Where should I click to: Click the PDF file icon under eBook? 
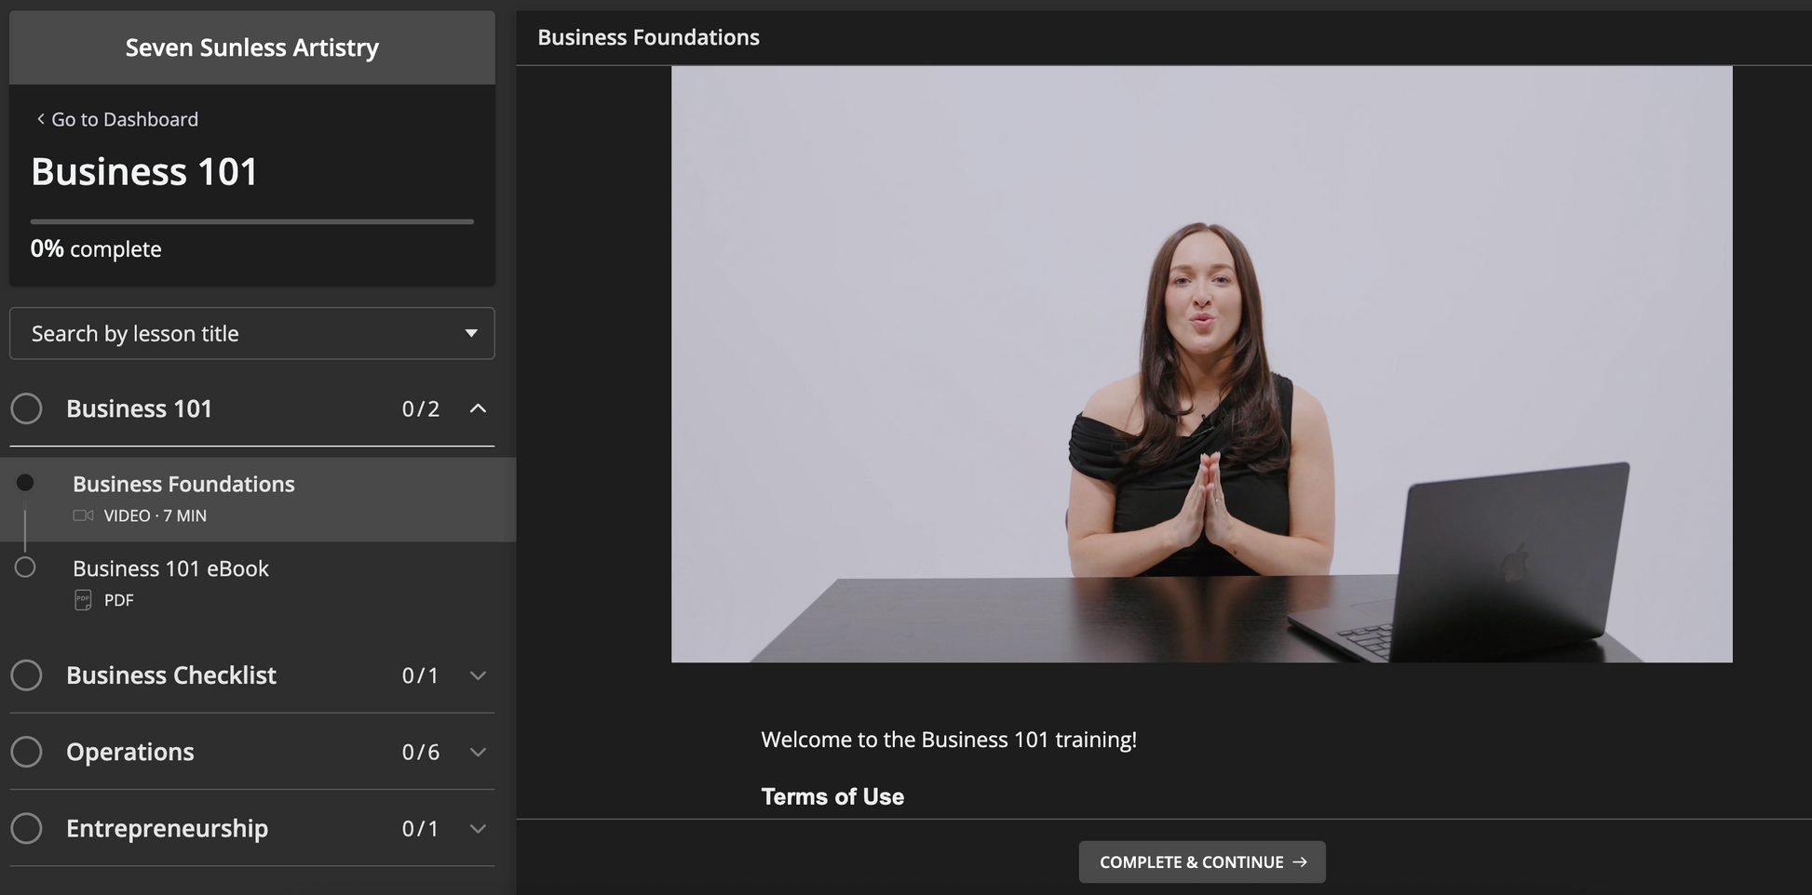click(x=83, y=600)
